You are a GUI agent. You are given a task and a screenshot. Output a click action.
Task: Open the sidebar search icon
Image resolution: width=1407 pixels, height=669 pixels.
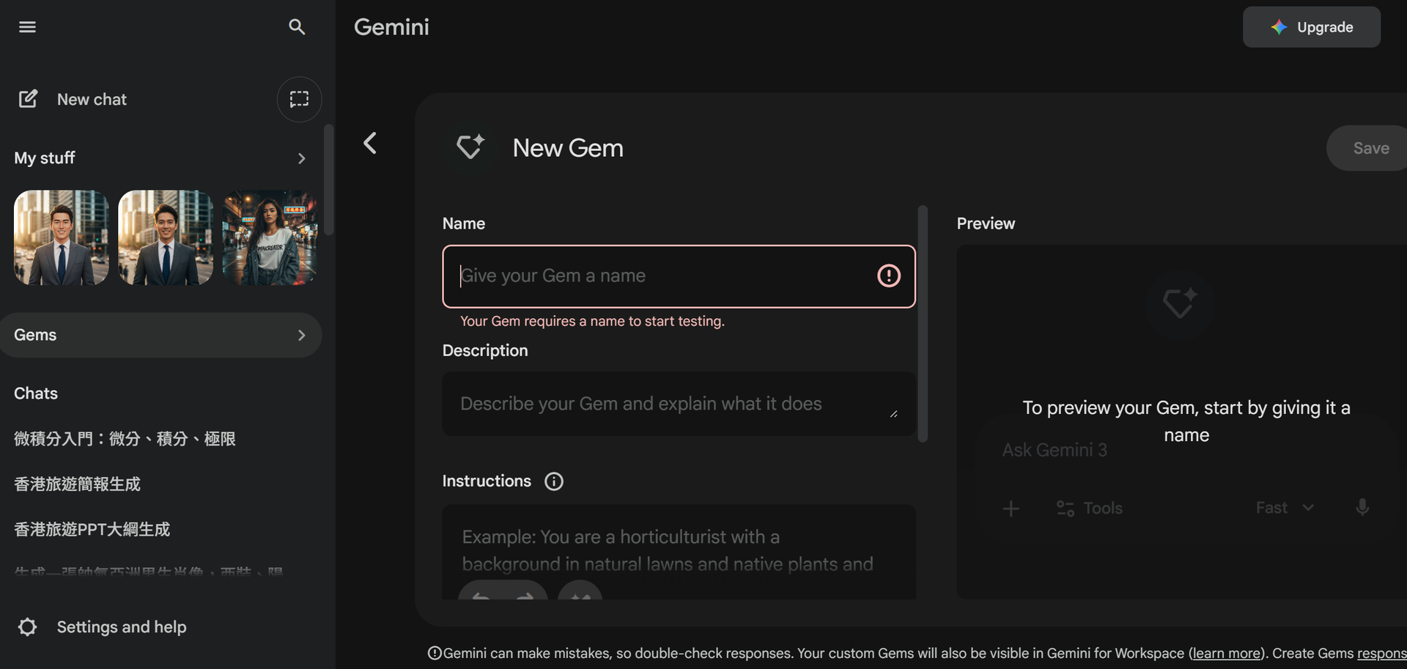click(x=296, y=27)
